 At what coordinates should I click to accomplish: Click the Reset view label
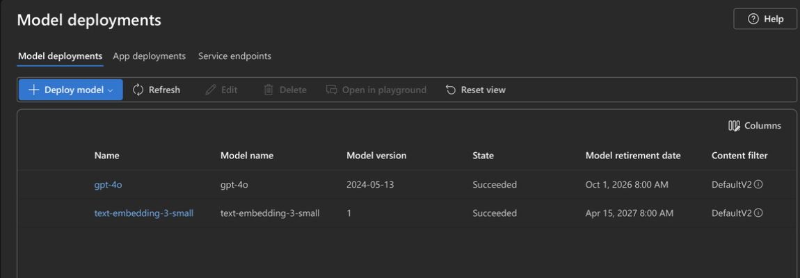coord(483,90)
